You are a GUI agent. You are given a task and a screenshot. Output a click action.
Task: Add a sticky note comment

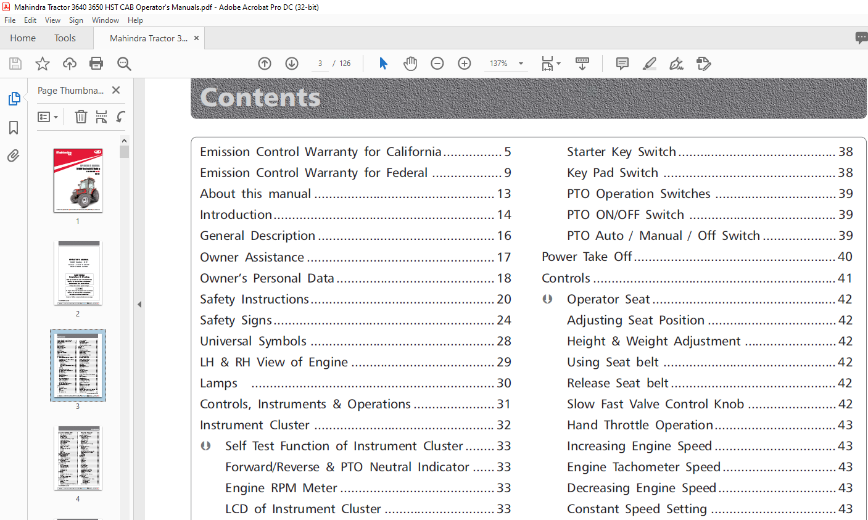[622, 64]
